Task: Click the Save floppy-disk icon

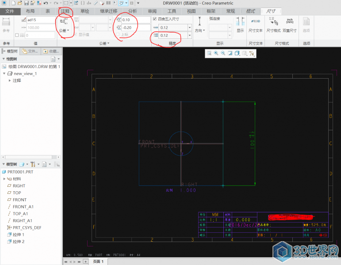Action: pyautogui.click(x=26, y=3)
